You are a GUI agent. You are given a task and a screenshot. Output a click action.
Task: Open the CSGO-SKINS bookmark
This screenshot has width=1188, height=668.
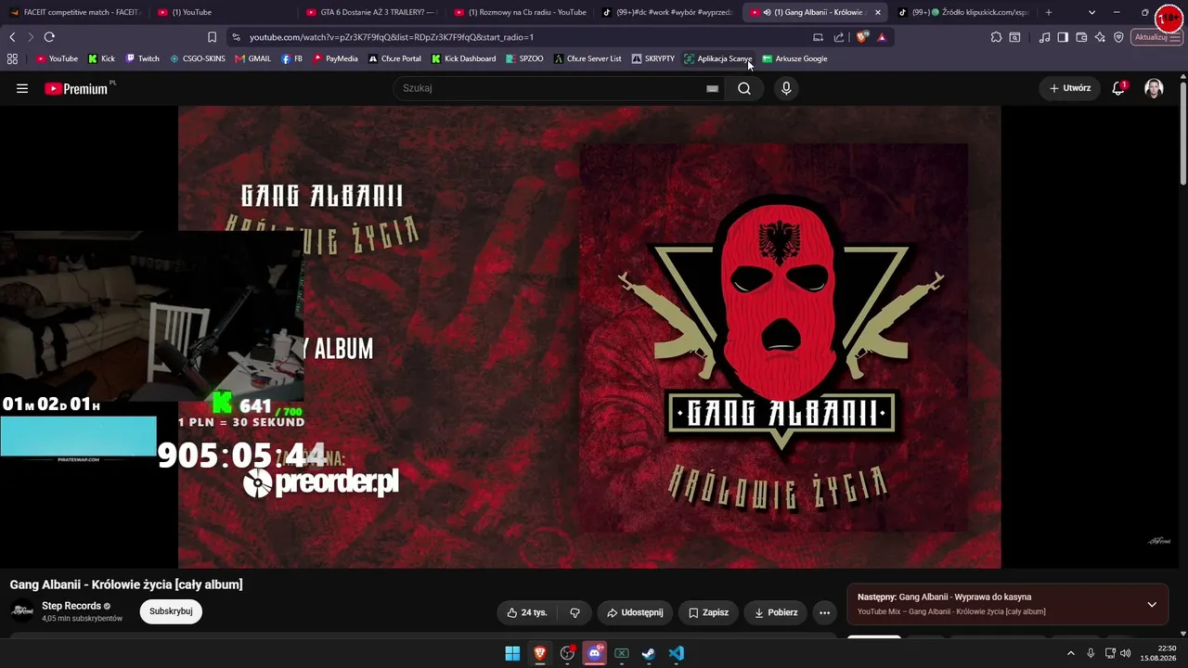pos(198,58)
